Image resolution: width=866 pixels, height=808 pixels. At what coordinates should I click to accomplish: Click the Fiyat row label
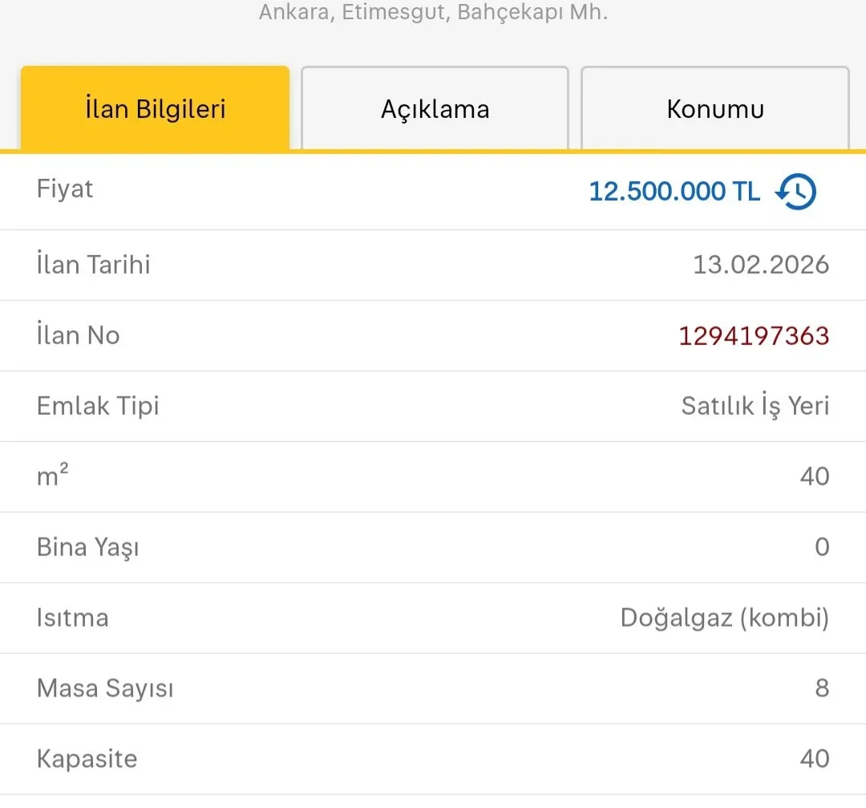(64, 189)
